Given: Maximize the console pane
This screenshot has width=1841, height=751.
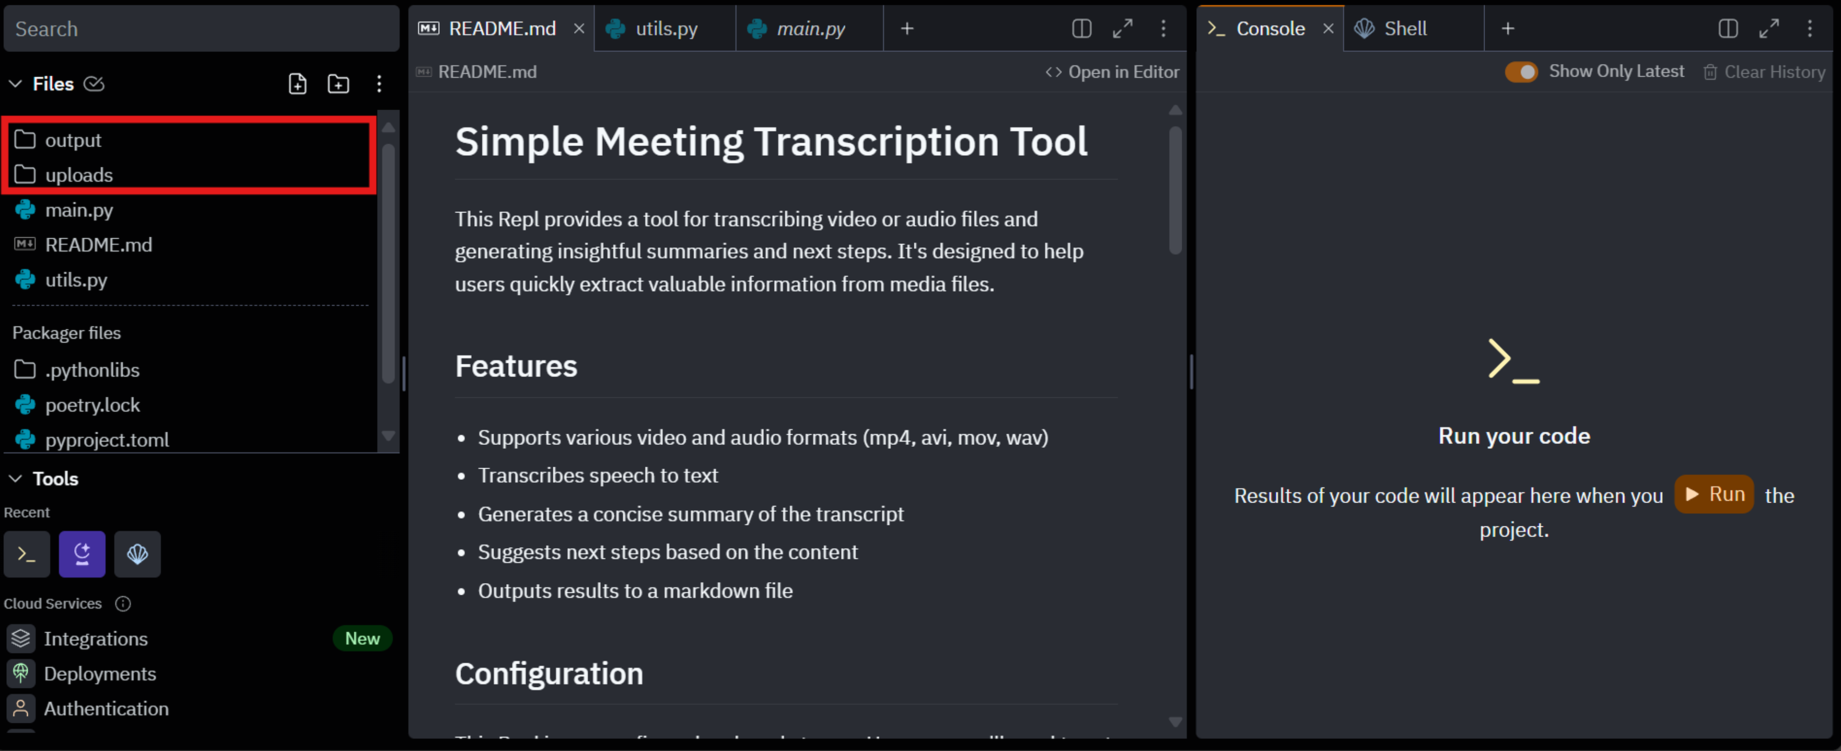Looking at the screenshot, I should coord(1769,29).
